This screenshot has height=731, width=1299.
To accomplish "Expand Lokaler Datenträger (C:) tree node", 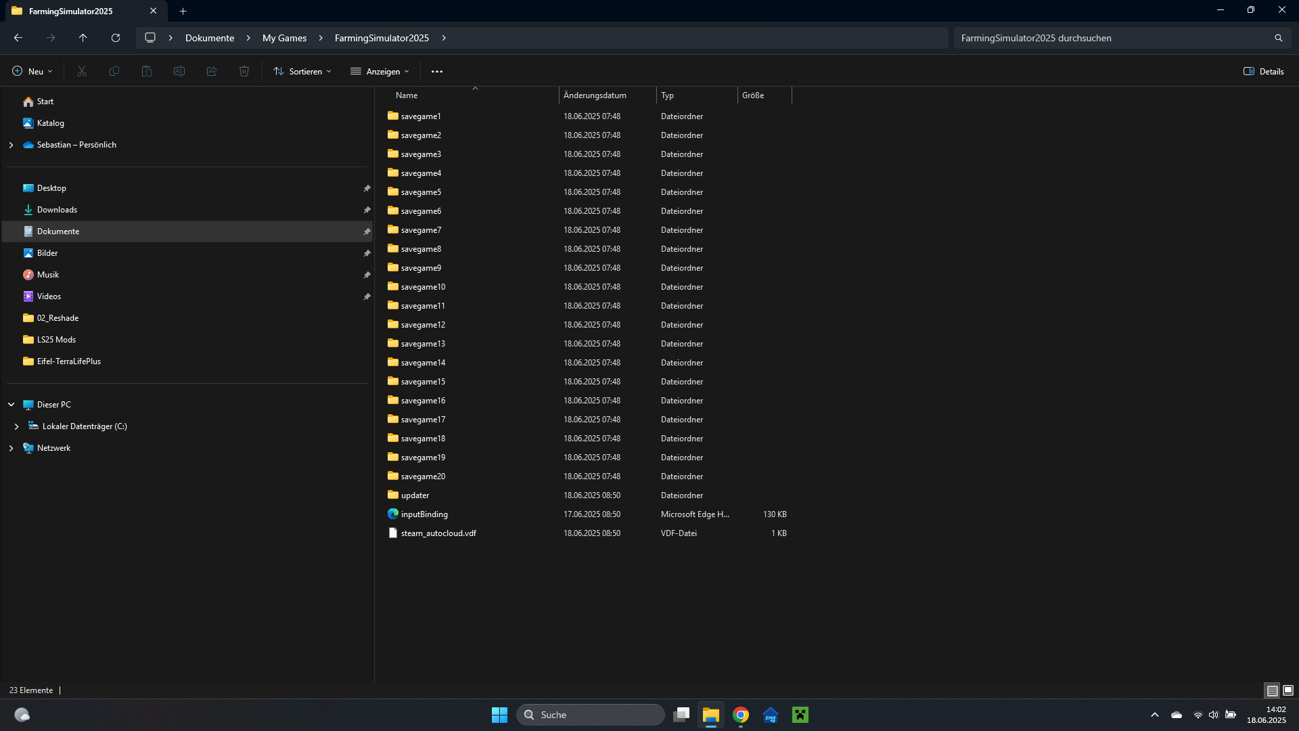I will [16, 426].
